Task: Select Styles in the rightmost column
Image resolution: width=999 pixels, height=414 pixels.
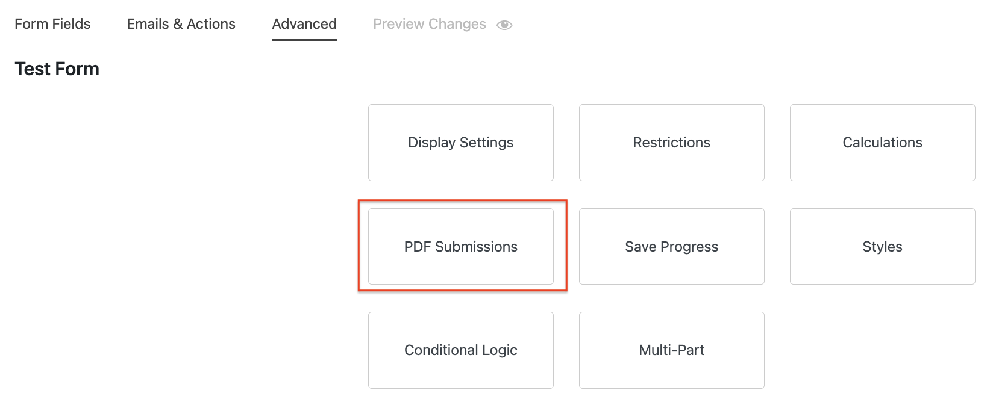Action: point(882,246)
